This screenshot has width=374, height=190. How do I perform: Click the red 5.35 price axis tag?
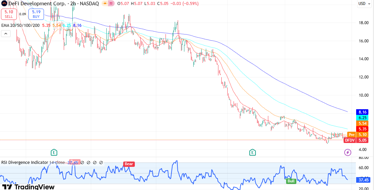(362, 129)
